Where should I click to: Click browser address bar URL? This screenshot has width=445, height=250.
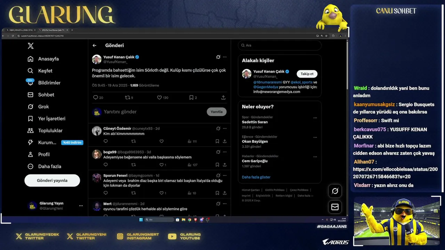(42, 36)
